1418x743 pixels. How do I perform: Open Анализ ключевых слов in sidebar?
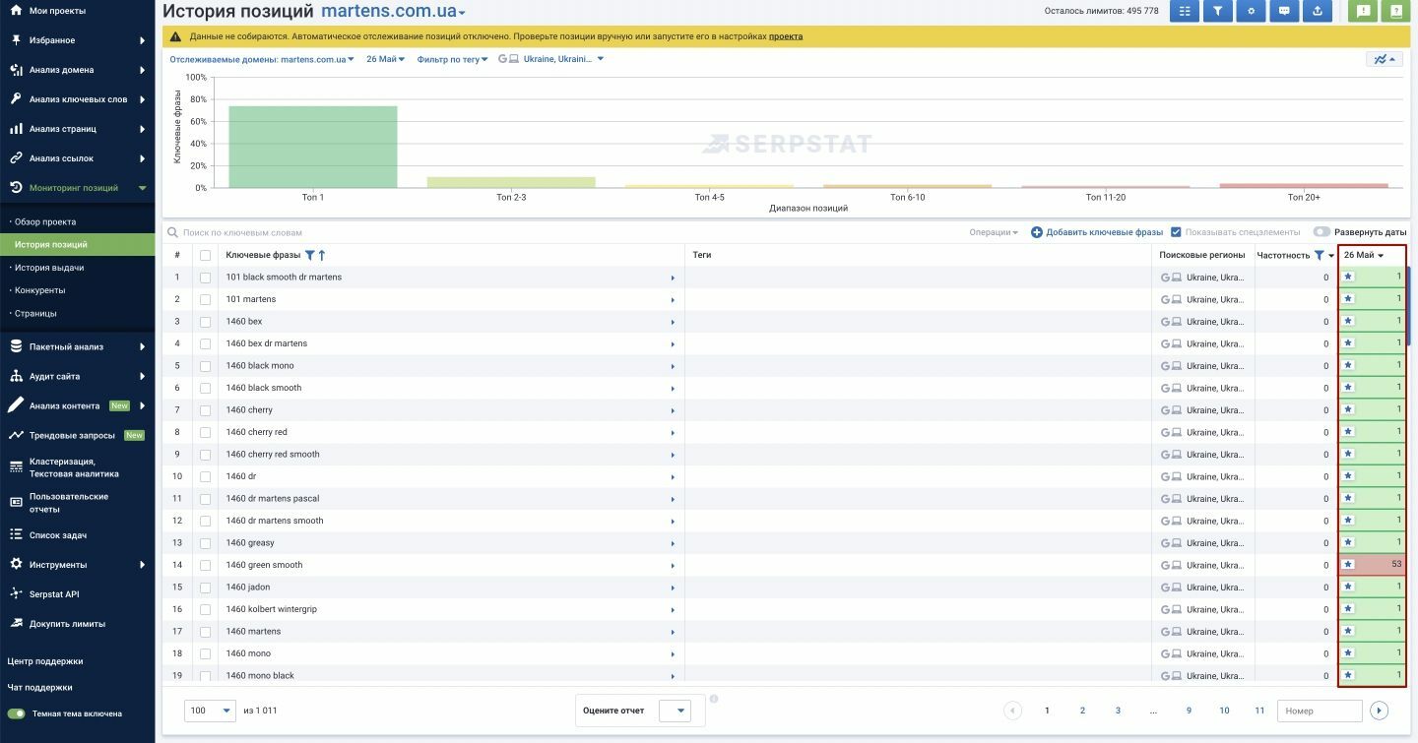coord(78,99)
